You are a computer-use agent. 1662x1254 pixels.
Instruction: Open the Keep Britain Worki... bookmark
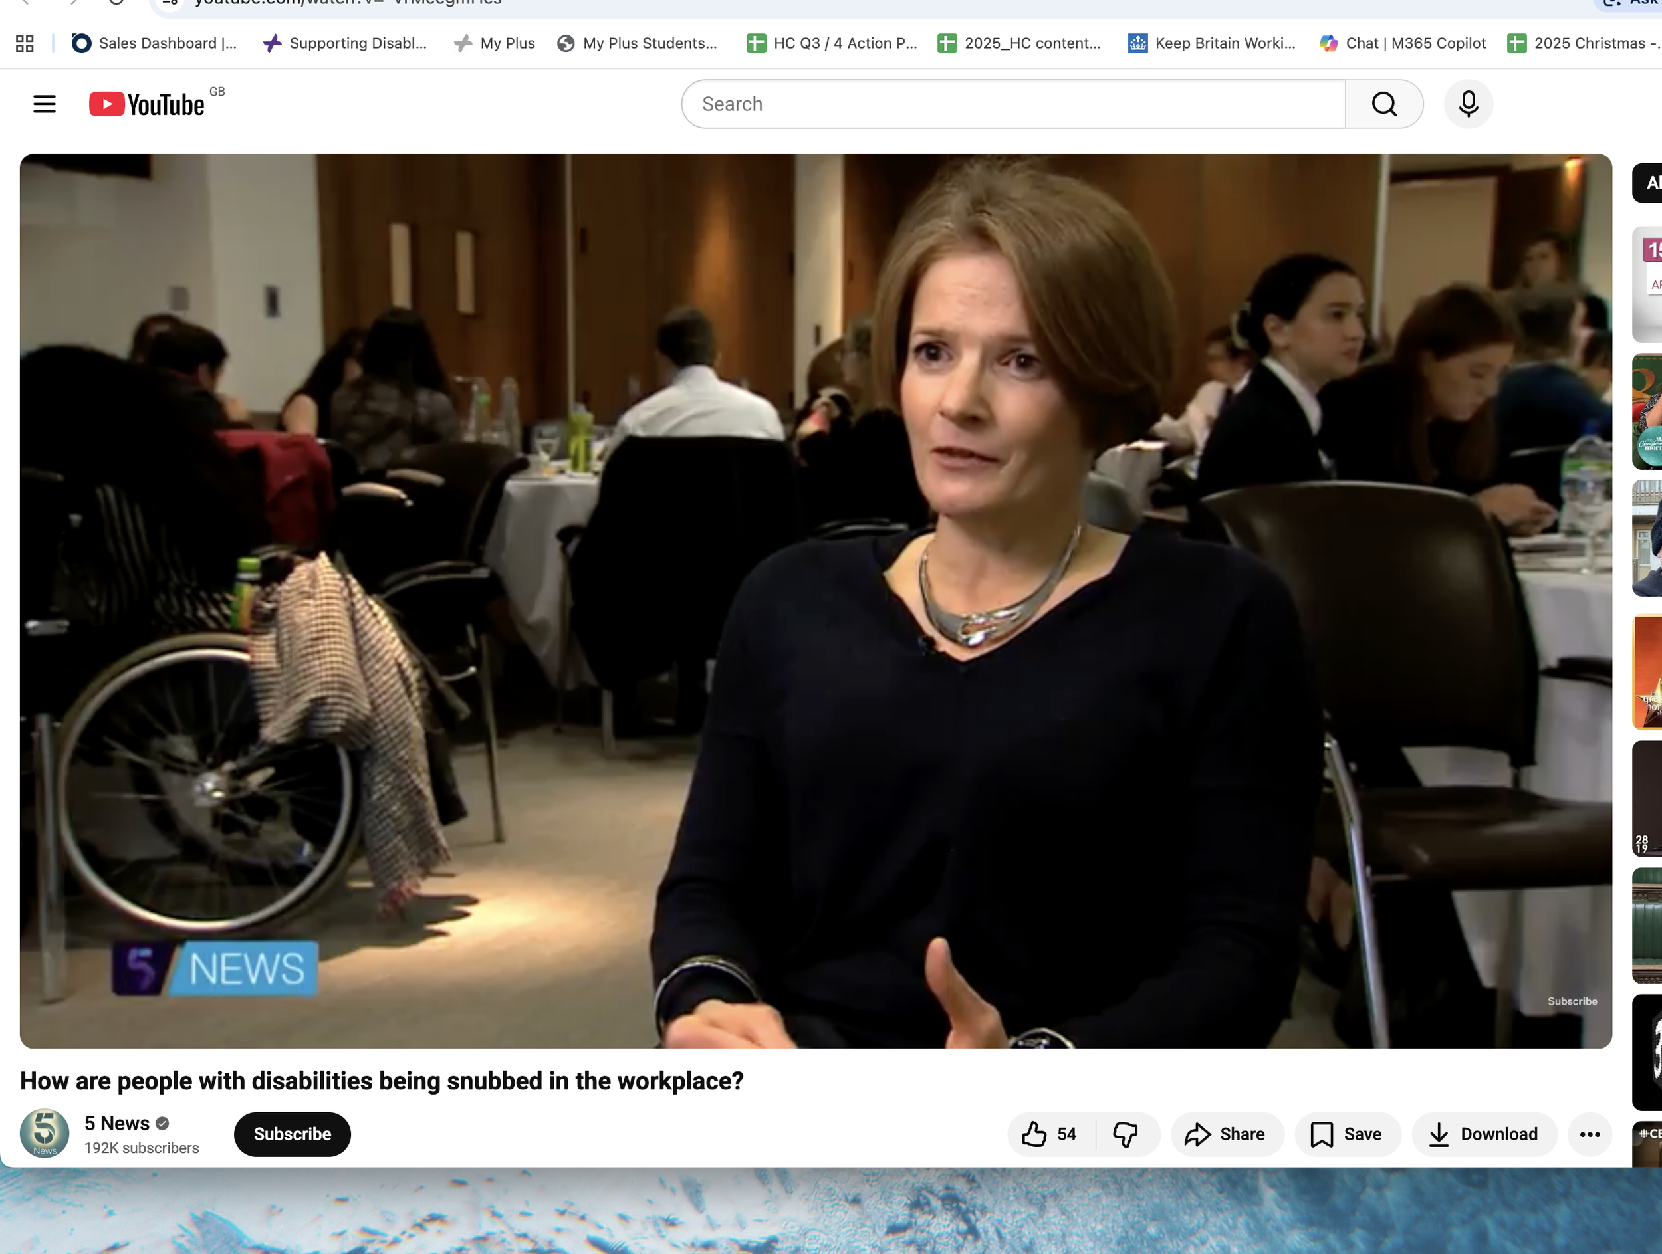click(1212, 43)
